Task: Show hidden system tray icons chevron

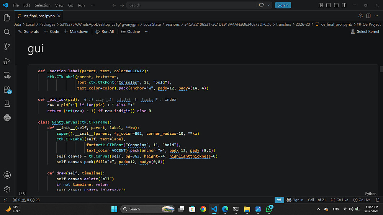Action: pyautogui.click(x=318, y=209)
